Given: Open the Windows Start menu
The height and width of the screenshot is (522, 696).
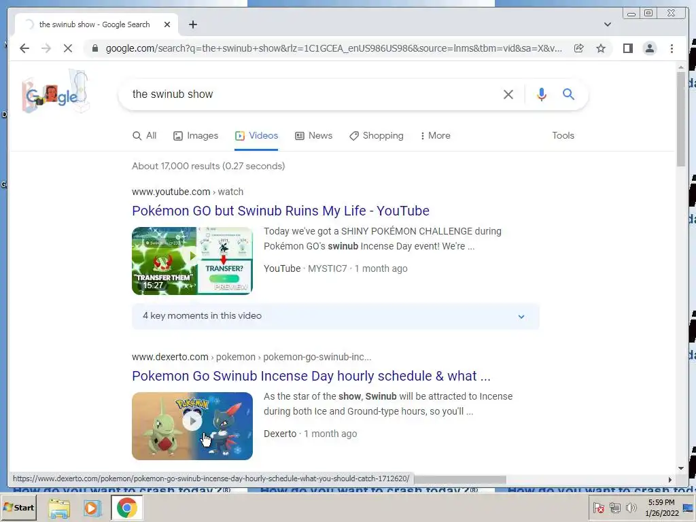Looking at the screenshot, I should tap(18, 508).
